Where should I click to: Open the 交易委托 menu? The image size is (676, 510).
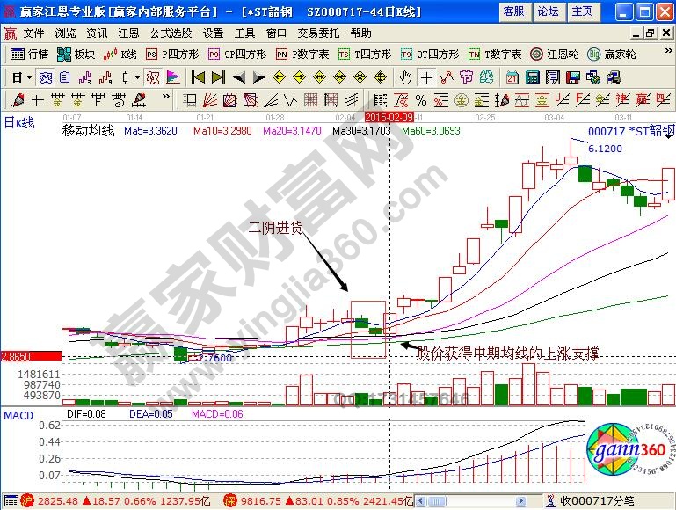[316, 33]
